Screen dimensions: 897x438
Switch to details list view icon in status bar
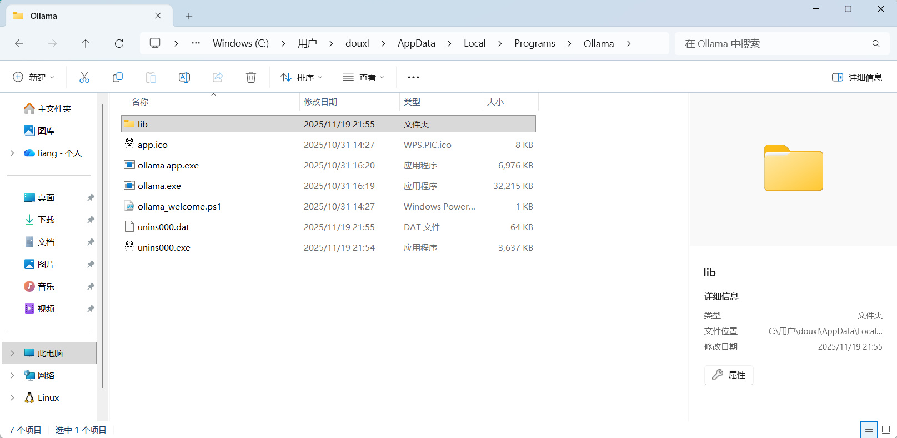[869, 430]
